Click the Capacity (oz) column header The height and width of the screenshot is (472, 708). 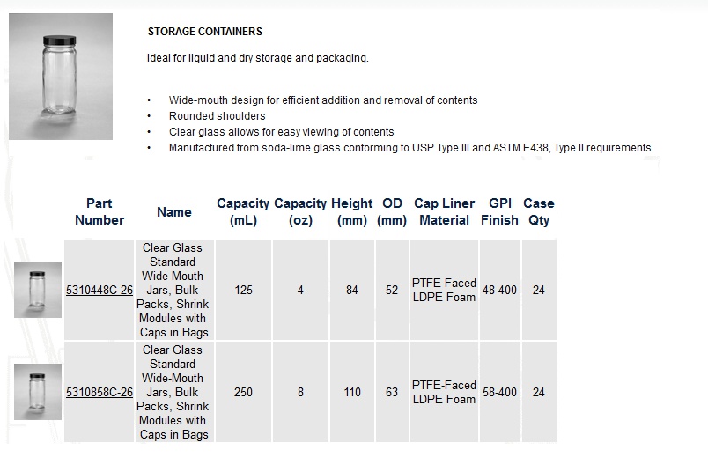pos(300,211)
